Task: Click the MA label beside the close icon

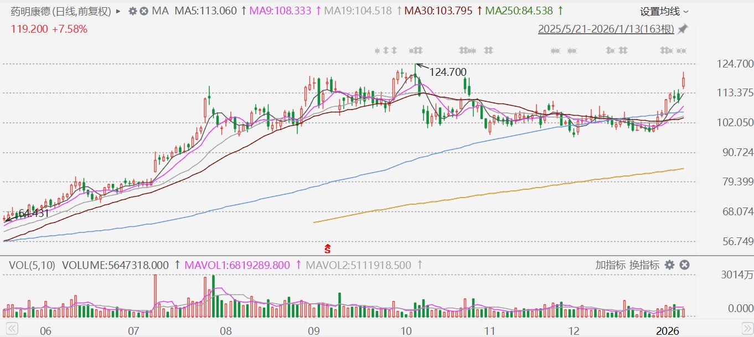Action: (x=161, y=11)
